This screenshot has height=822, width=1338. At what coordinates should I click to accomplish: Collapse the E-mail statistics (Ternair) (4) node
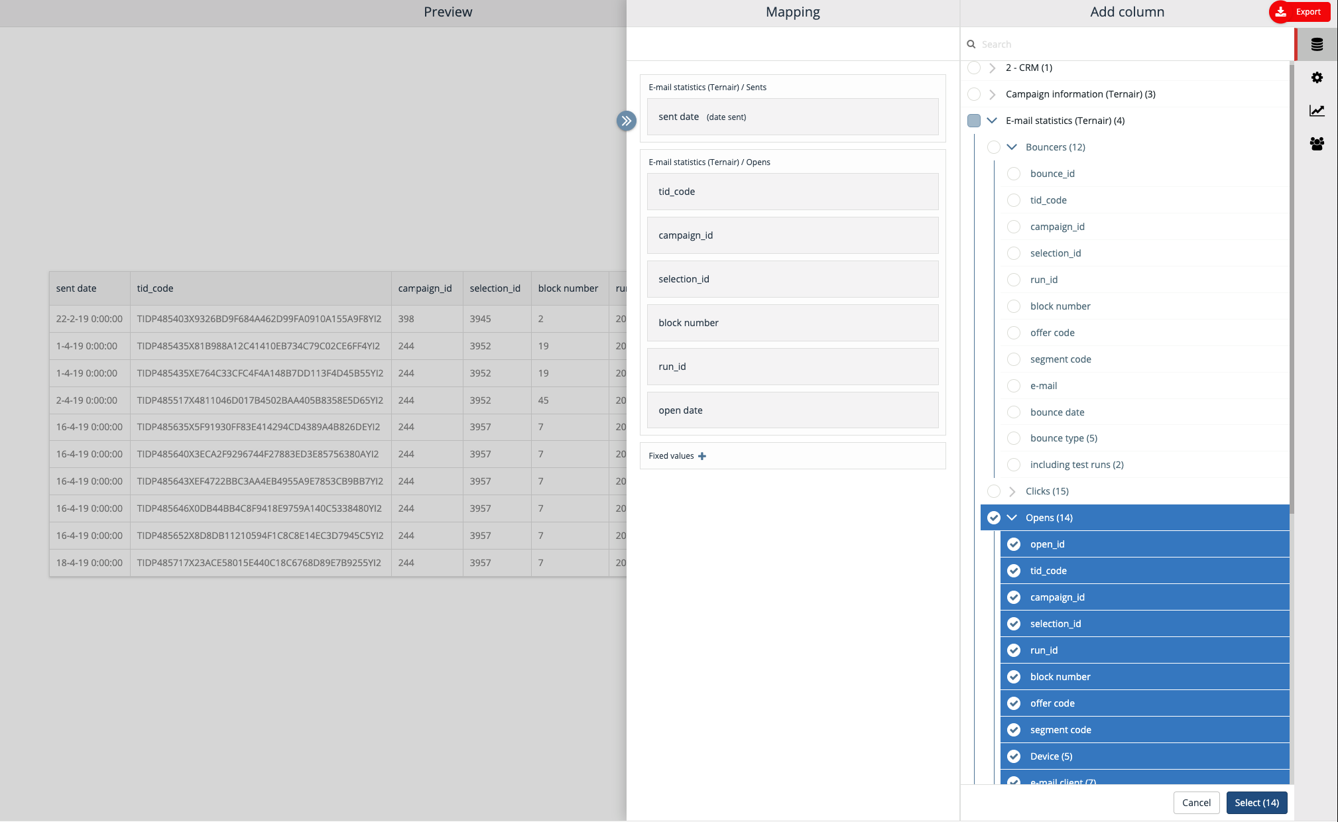(993, 121)
